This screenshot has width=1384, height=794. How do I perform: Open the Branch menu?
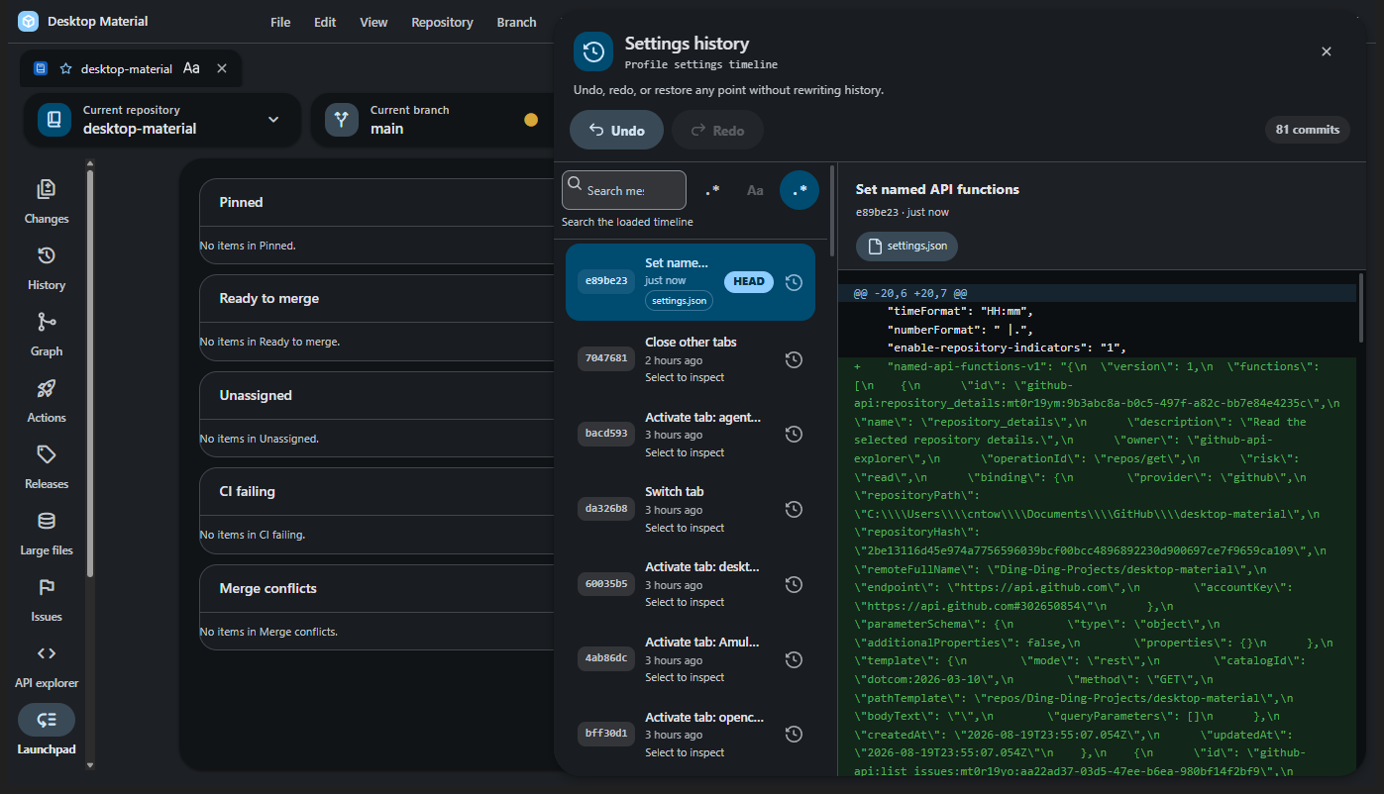click(x=516, y=22)
